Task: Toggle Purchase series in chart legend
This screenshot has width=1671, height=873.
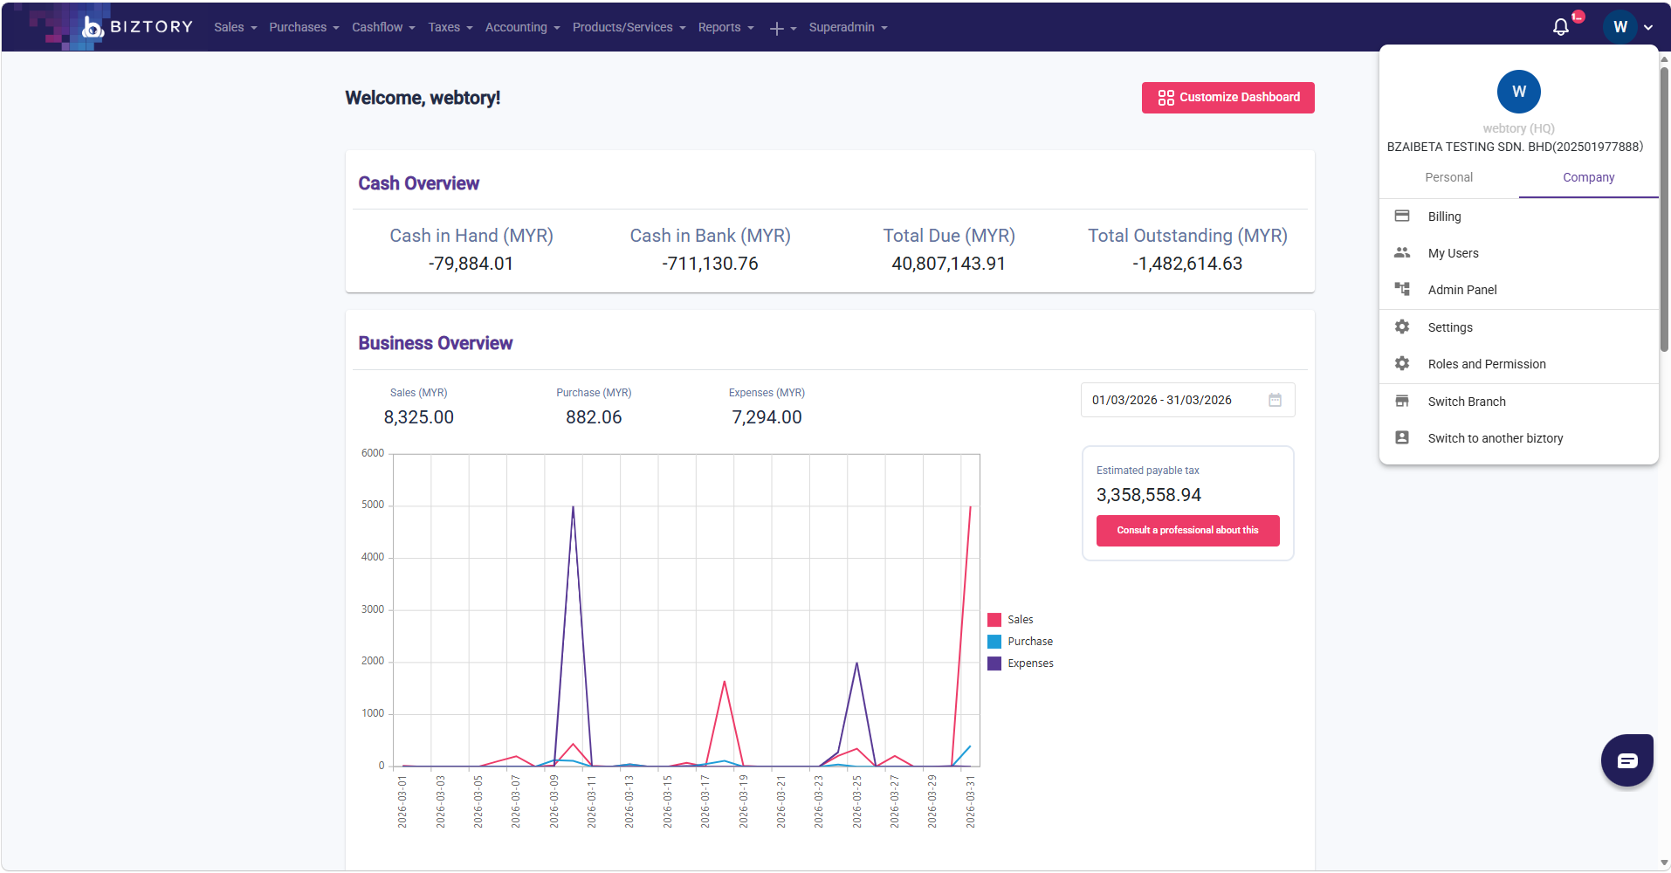Action: 1021,642
